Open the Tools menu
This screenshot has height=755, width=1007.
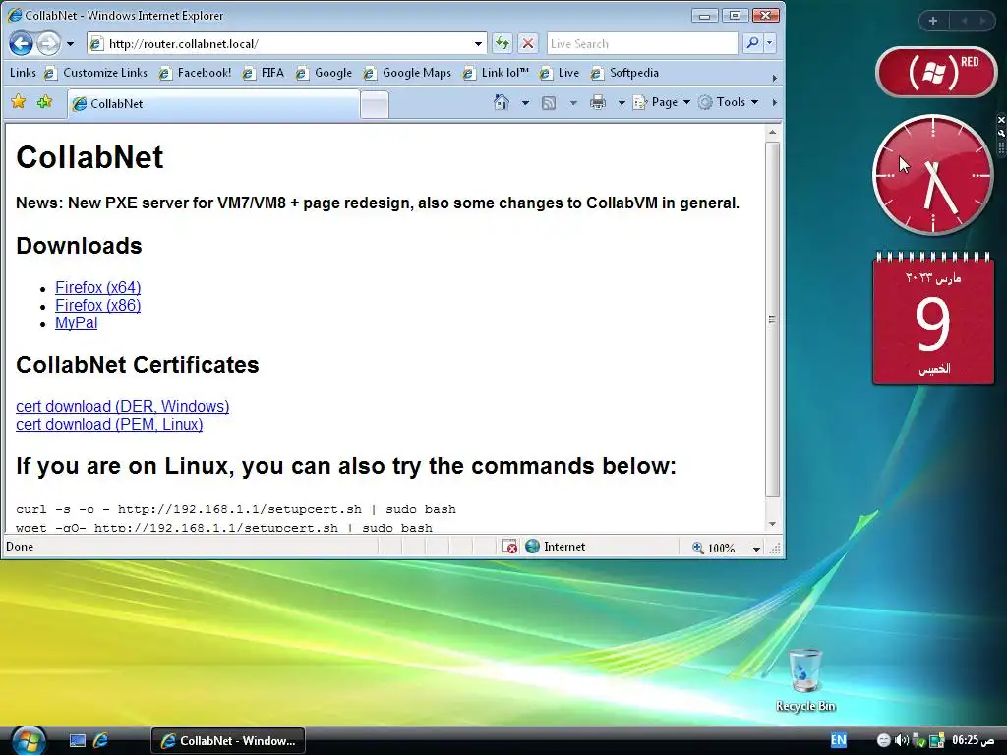coord(729,102)
